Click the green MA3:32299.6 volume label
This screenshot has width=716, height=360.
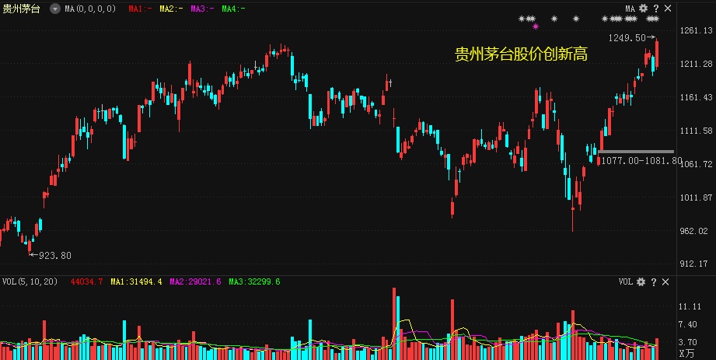click(254, 282)
